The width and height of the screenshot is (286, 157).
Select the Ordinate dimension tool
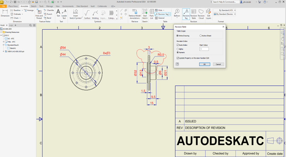click(16, 14)
